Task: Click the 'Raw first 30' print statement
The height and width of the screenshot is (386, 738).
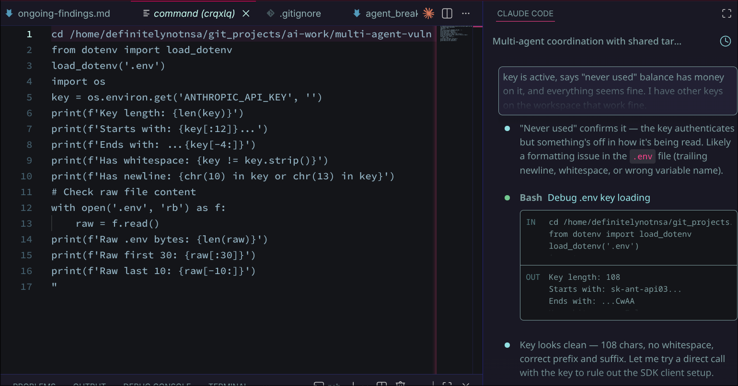Action: (x=153, y=255)
